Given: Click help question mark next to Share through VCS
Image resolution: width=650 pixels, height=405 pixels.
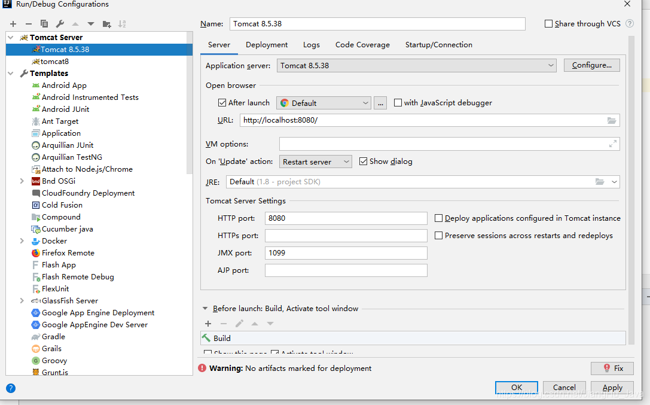Looking at the screenshot, I should [x=630, y=23].
